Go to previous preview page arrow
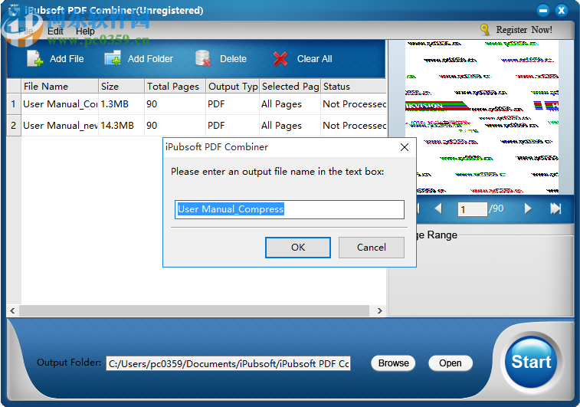Screen dimensions: 580x407 point(438,208)
